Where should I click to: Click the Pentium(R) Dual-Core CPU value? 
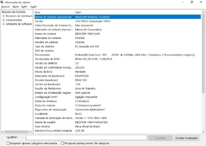coord(135,55)
